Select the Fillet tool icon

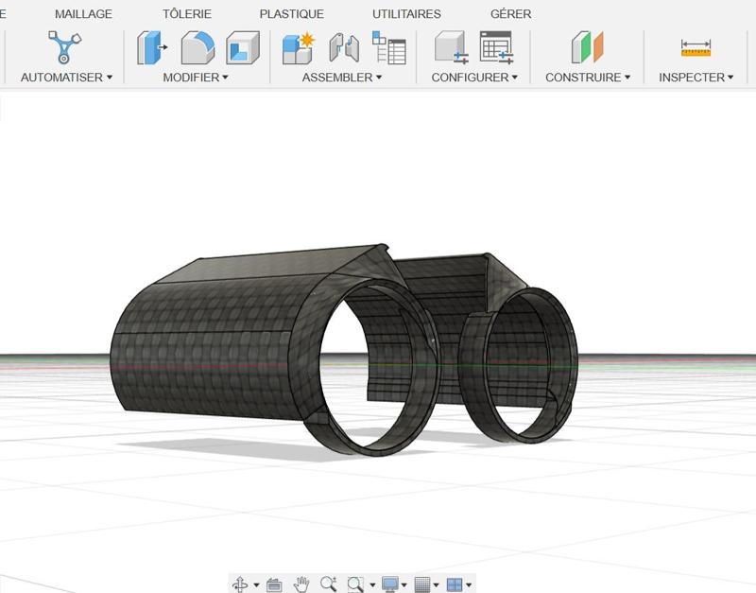198,47
